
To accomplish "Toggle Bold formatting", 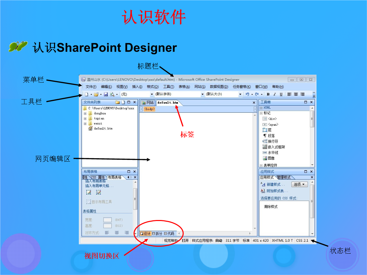I will [268, 94].
